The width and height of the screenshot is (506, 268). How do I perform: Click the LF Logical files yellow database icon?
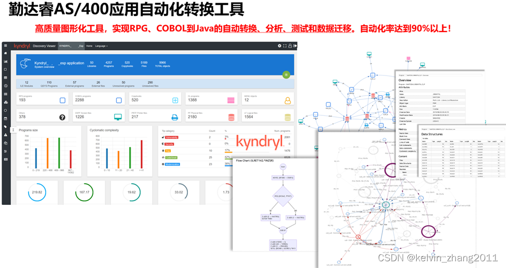tap(288, 117)
